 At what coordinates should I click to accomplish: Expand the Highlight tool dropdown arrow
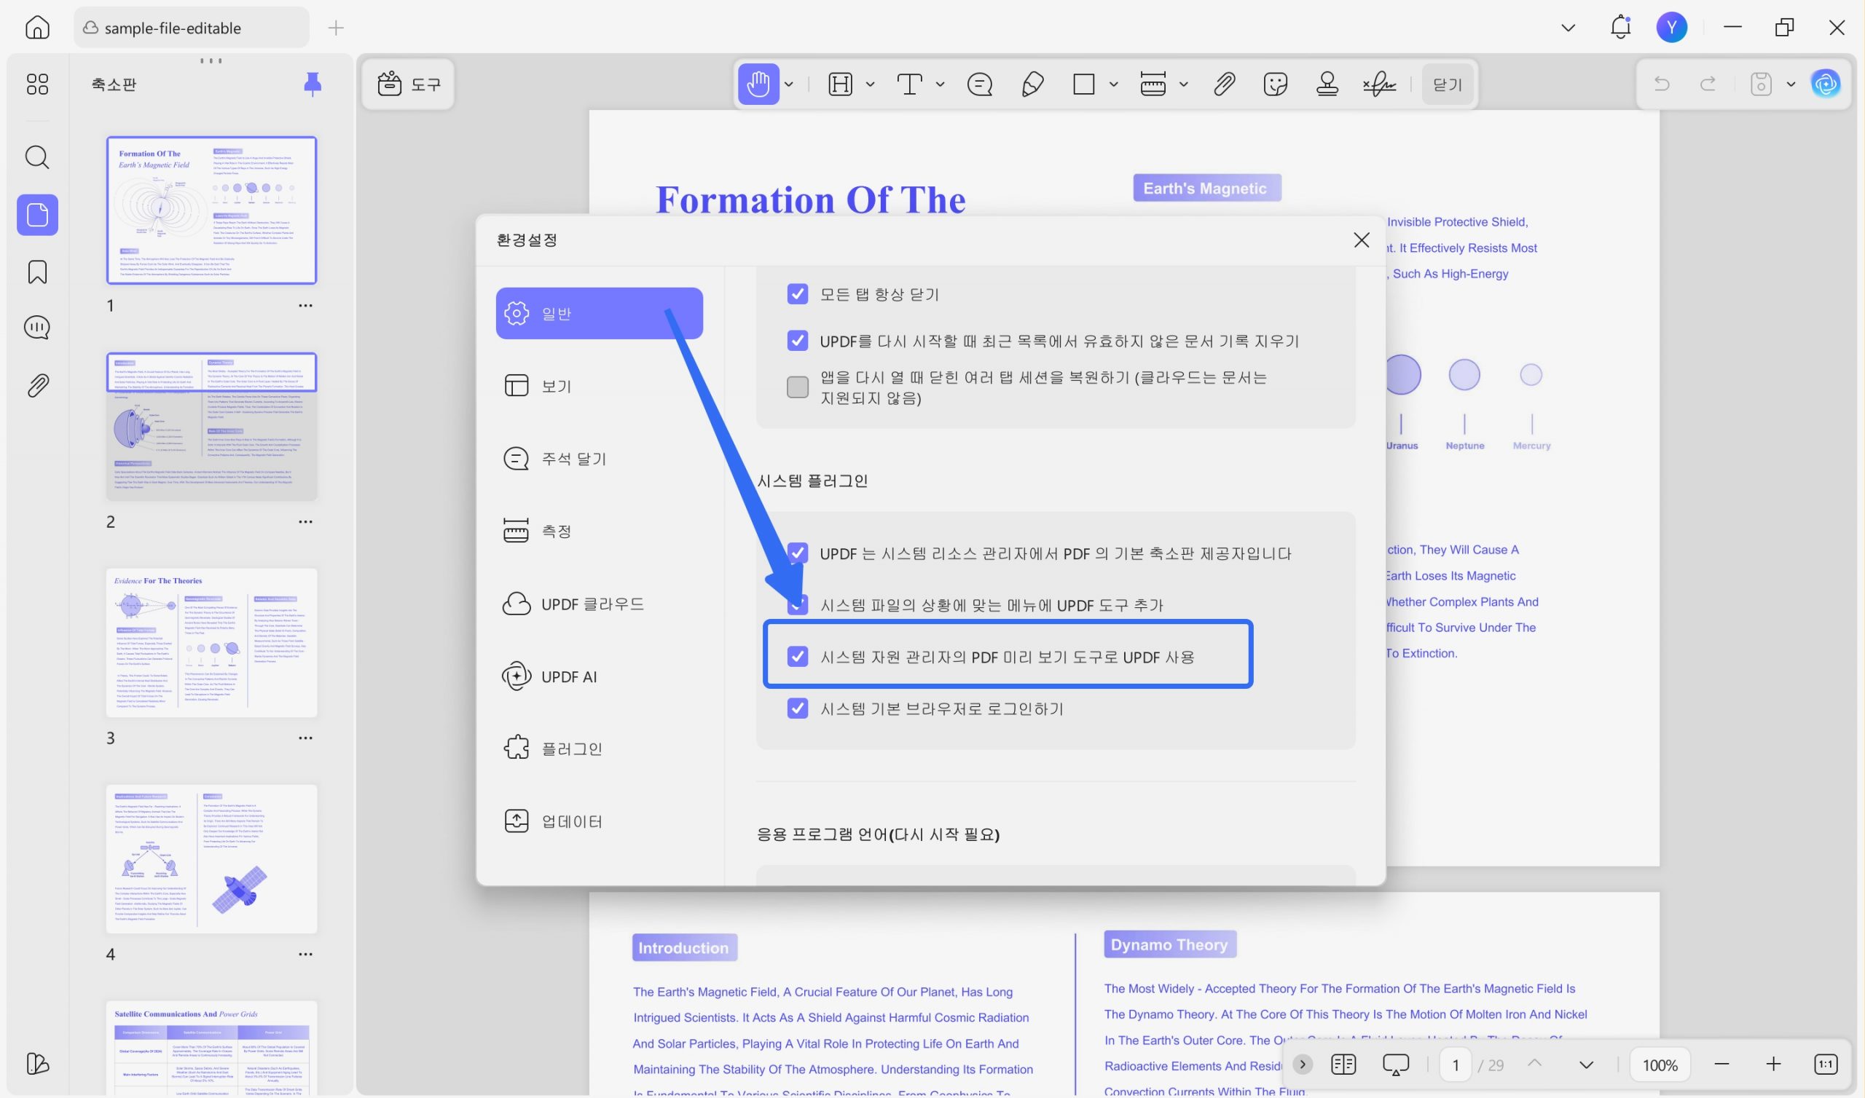coord(871,84)
